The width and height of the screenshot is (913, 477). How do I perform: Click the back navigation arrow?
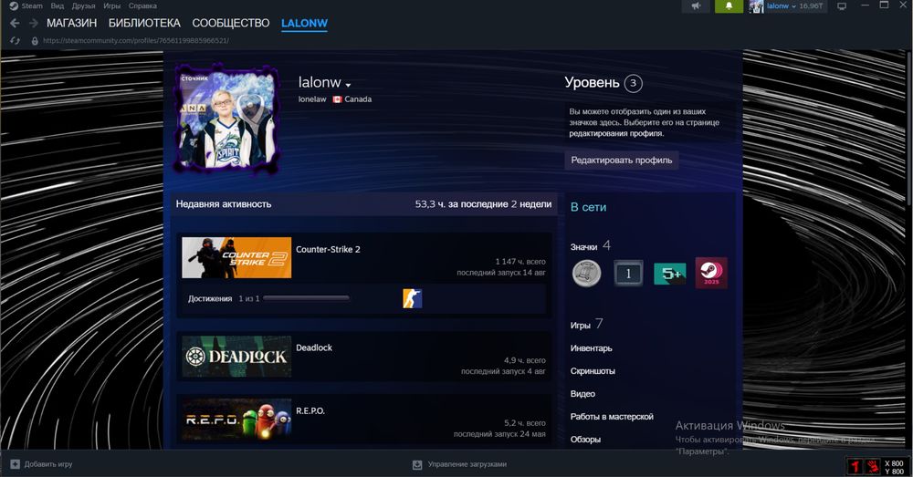16,24
